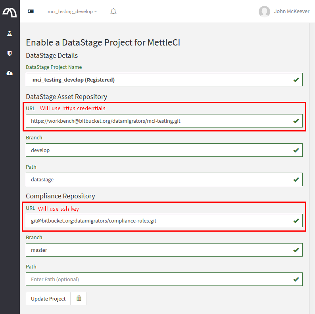Screen dimensions: 315x314
Task: Click the DataStage Project Name field
Action: click(x=159, y=80)
